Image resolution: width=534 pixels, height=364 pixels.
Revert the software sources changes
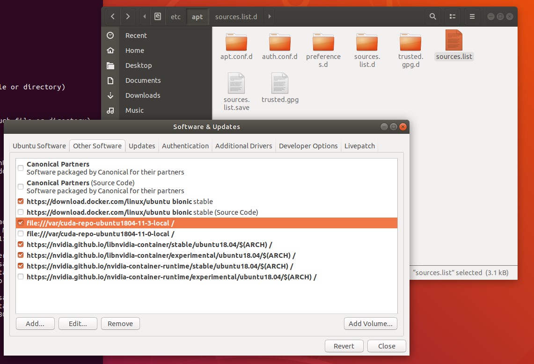tap(344, 346)
